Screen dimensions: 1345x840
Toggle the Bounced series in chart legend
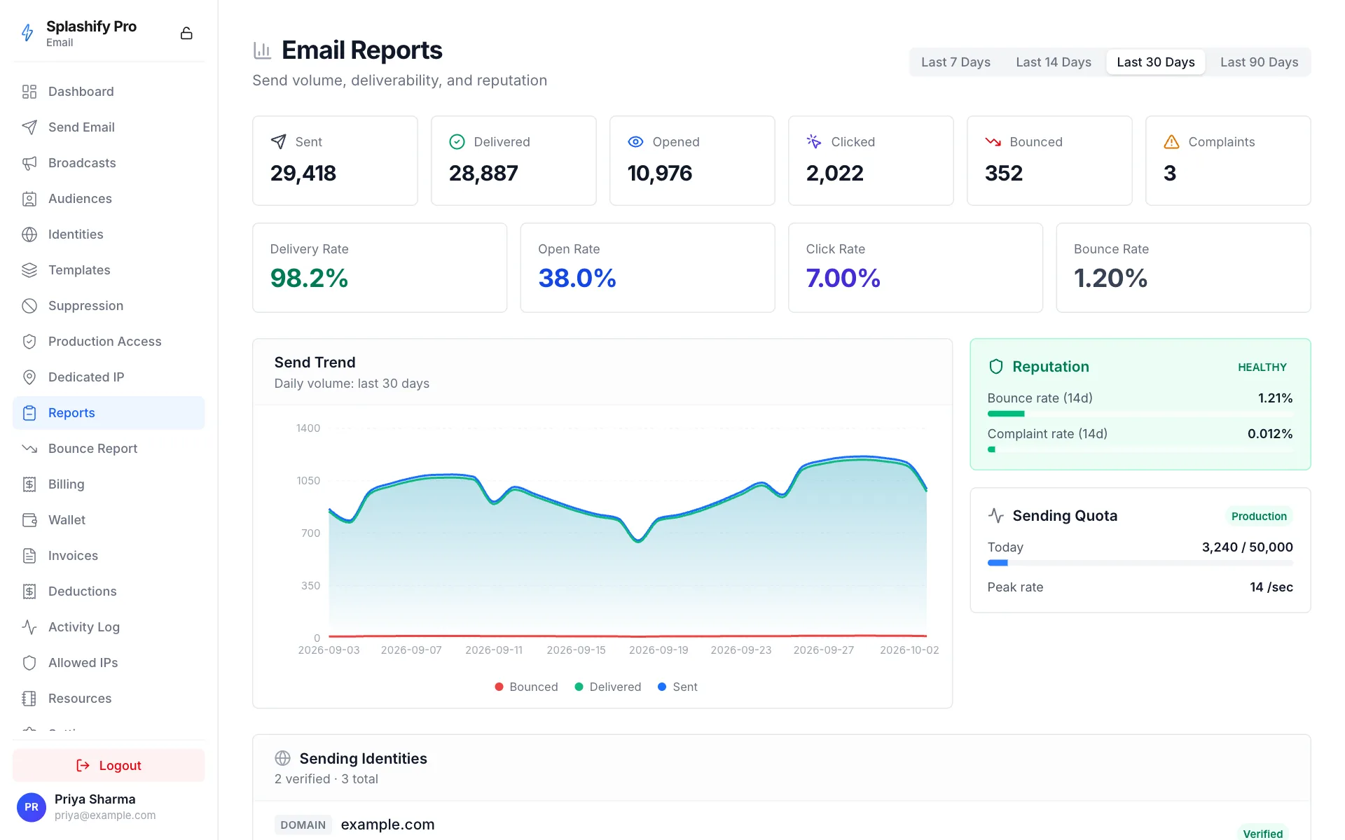[526, 687]
